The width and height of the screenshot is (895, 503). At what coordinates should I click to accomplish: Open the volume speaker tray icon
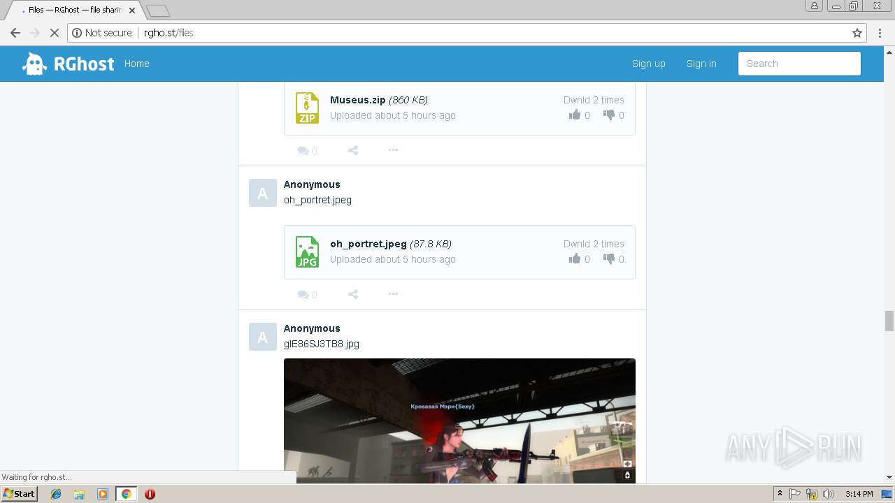[829, 494]
